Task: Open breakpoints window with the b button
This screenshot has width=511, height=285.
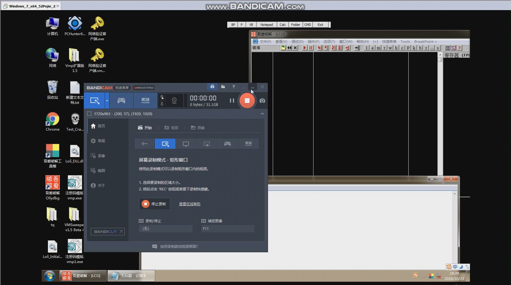Action: pyautogui.click(x=420, y=48)
